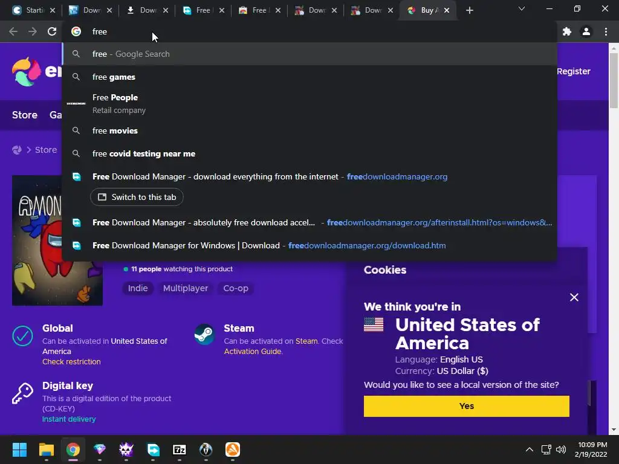Click the Steam logo icon

[204, 334]
